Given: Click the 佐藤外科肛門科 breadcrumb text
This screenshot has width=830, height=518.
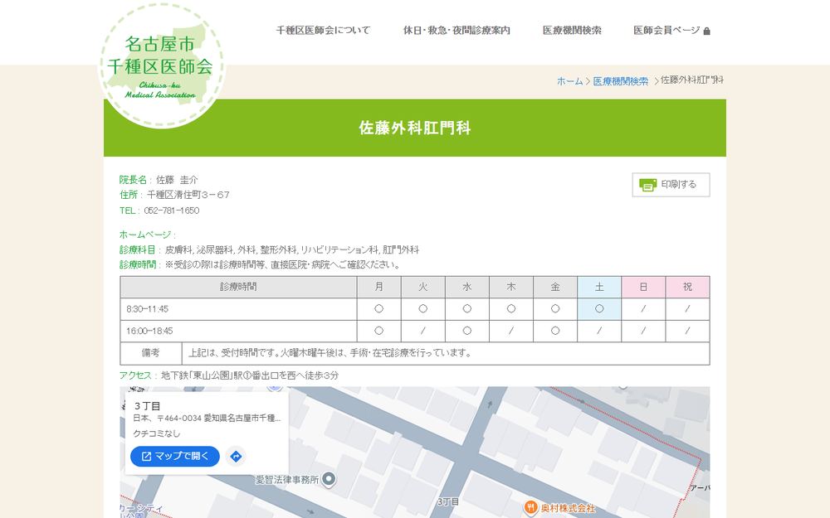Looking at the screenshot, I should coord(692,80).
